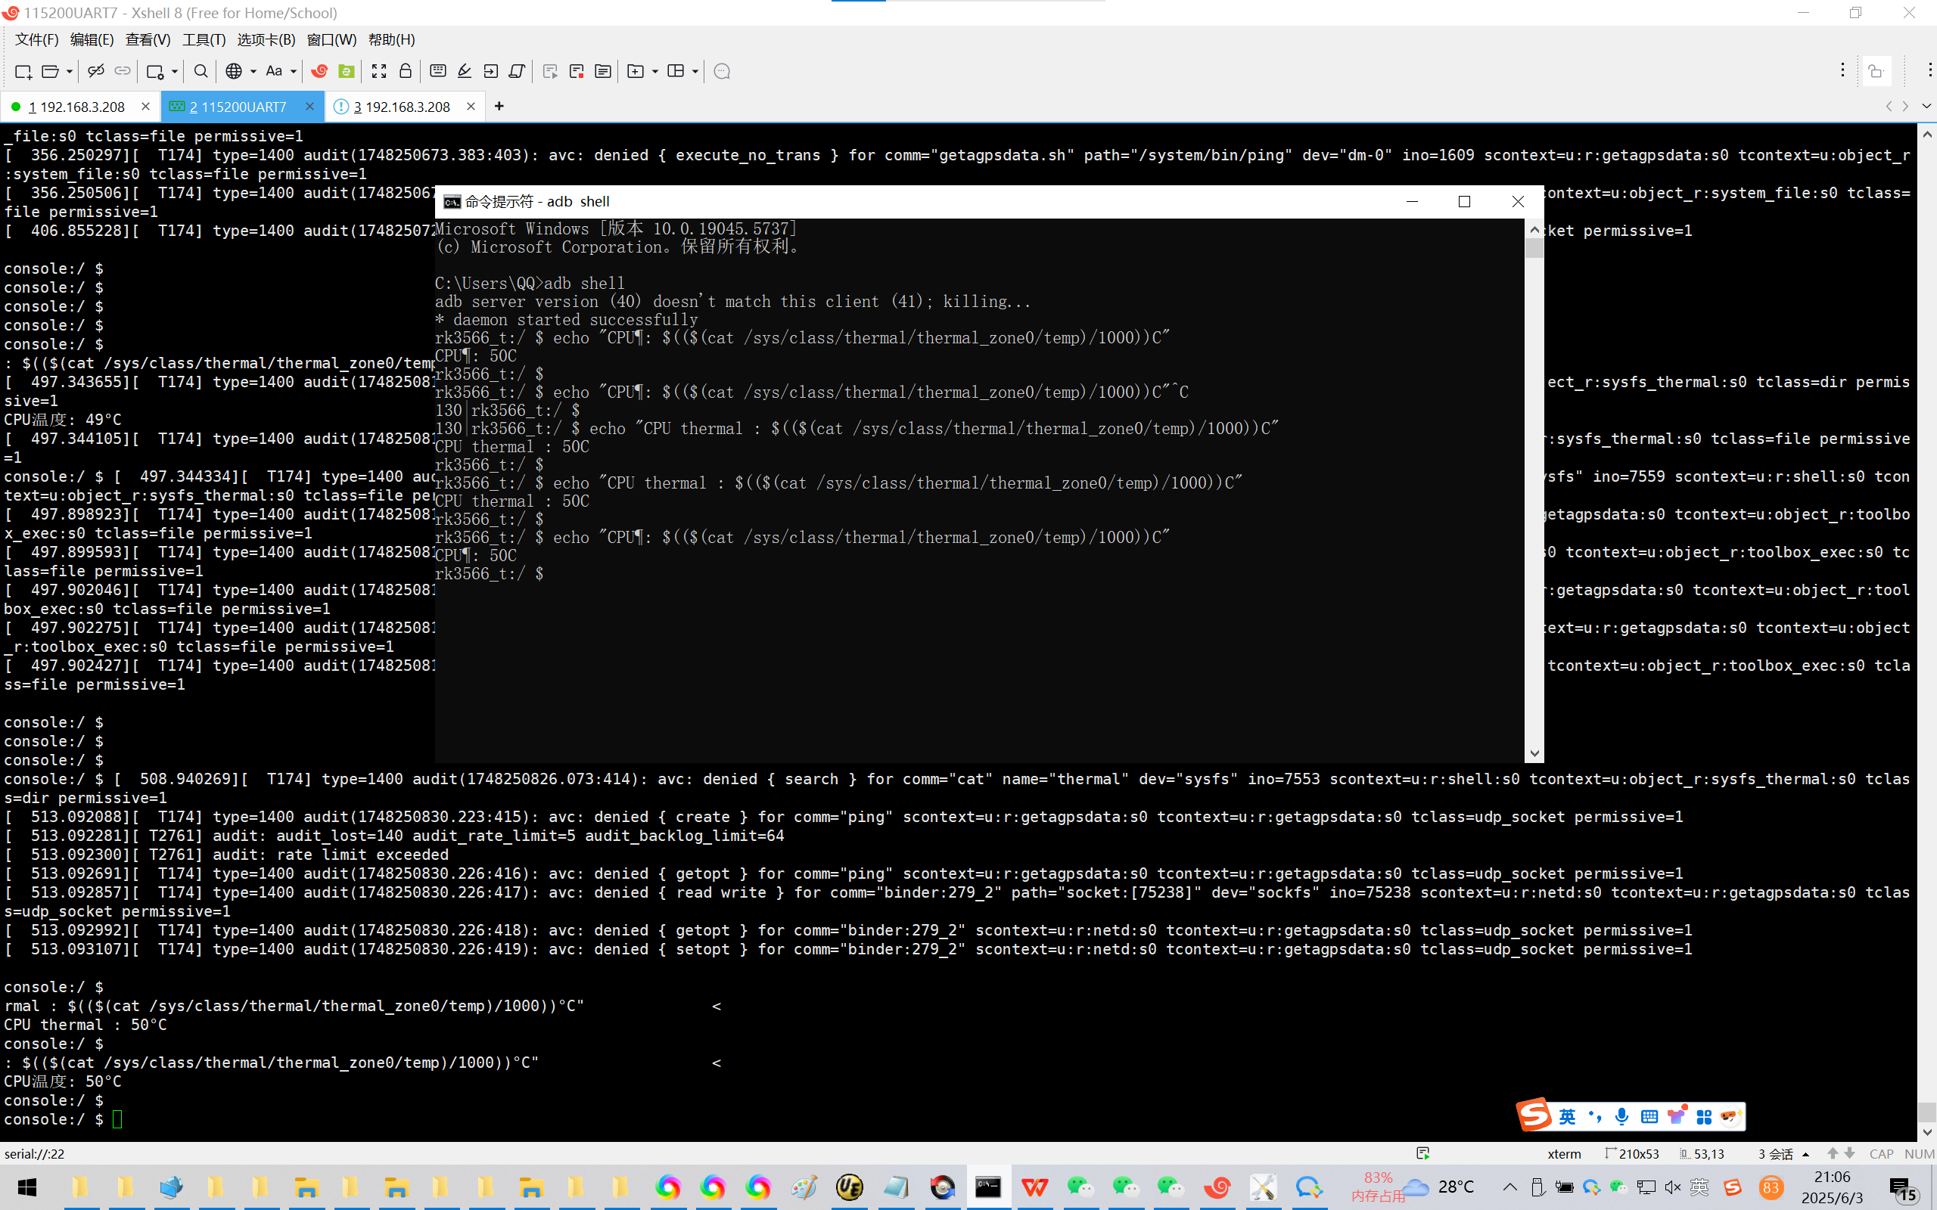
Task: Close the first 192.168.3.208 tab
Action: tap(145, 106)
